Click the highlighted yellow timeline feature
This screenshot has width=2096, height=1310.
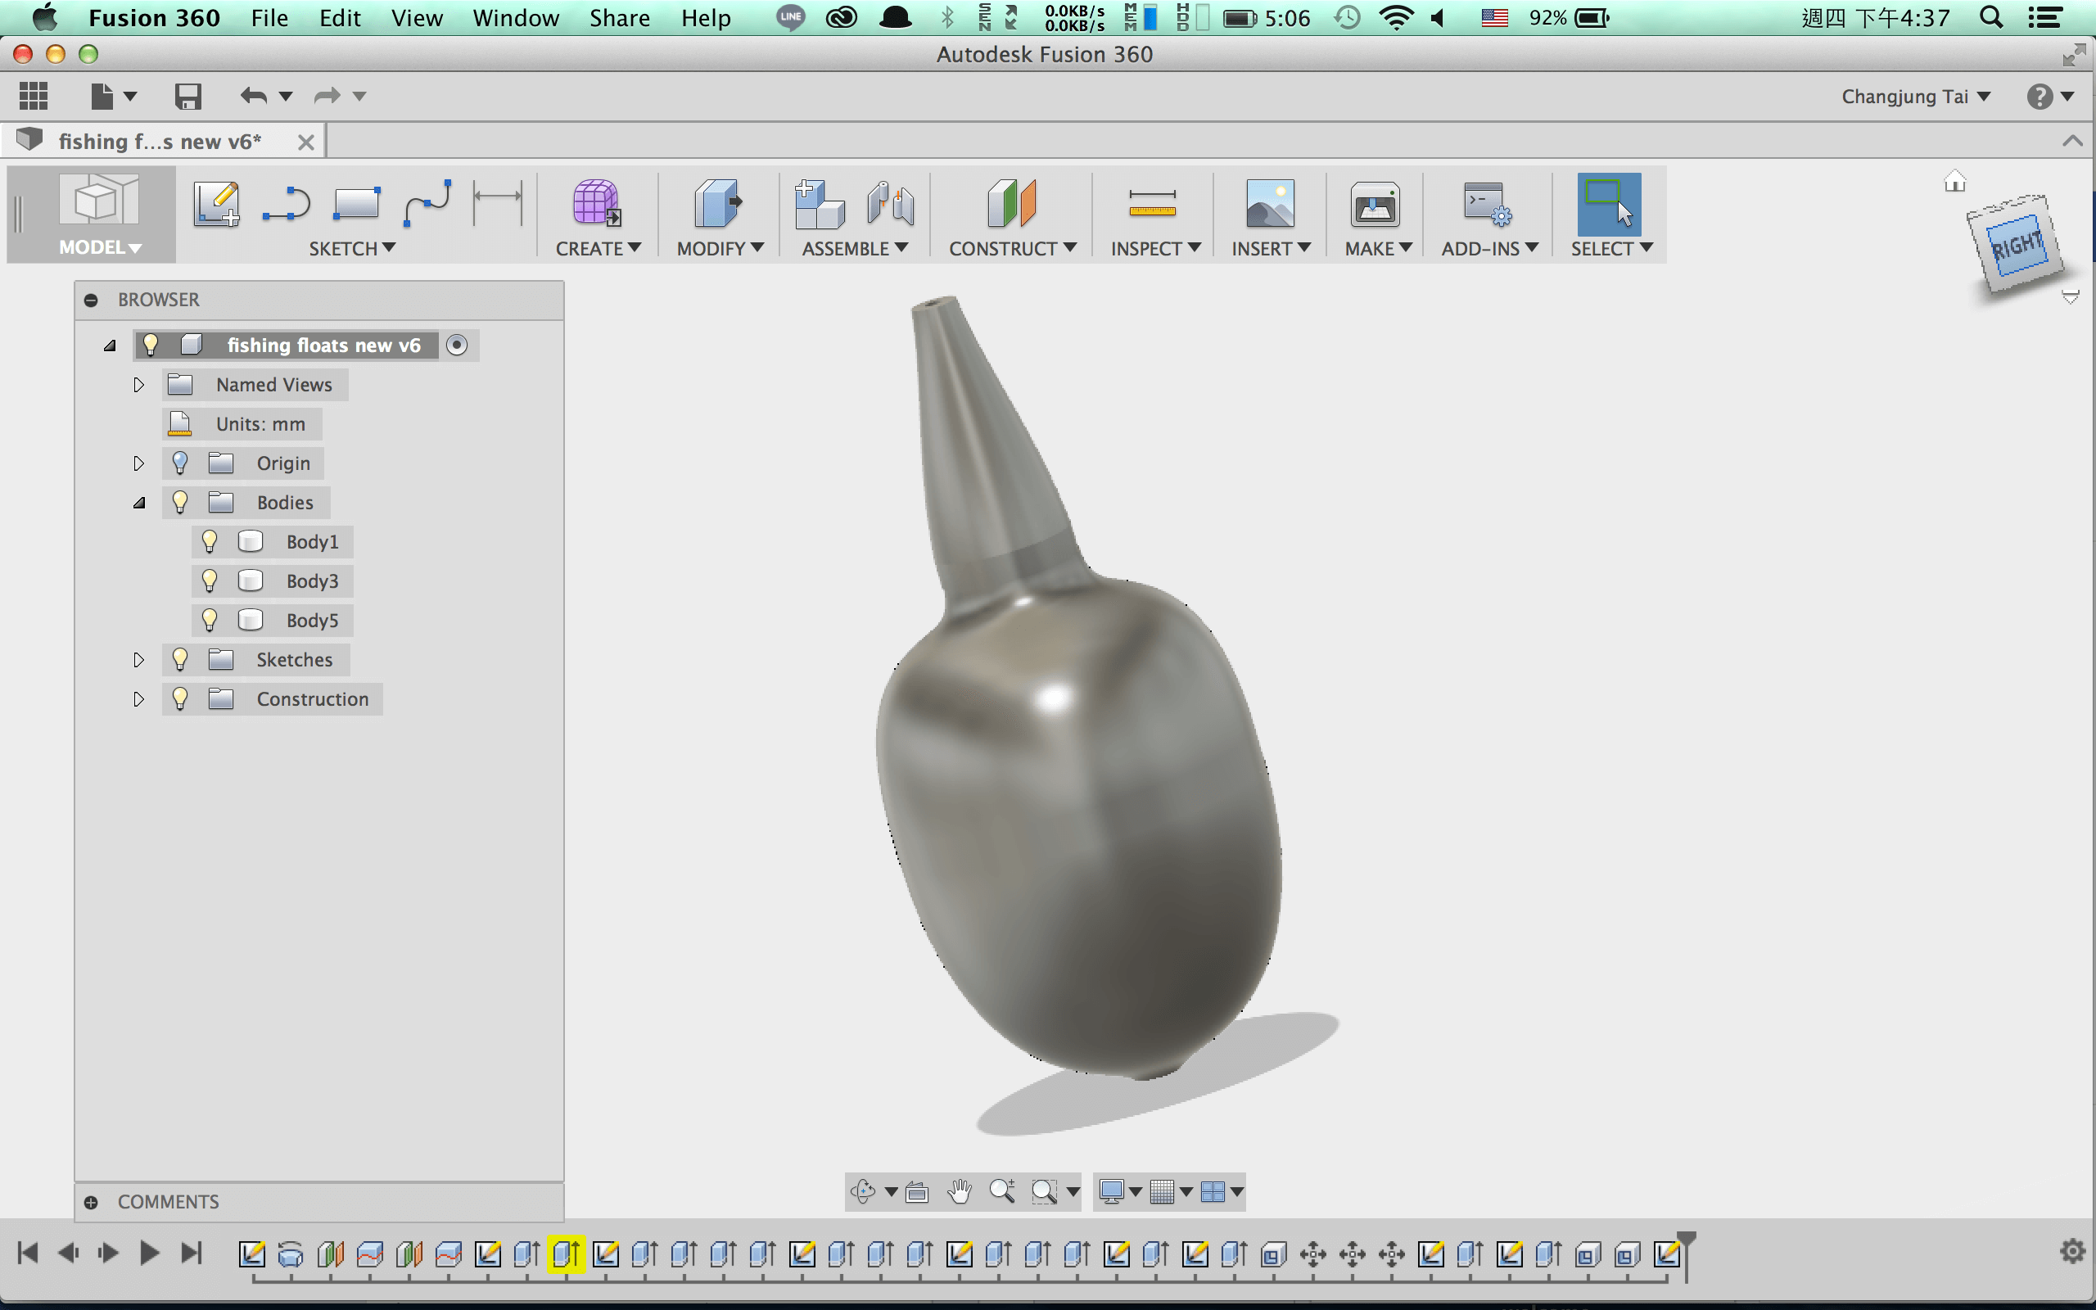tap(567, 1254)
